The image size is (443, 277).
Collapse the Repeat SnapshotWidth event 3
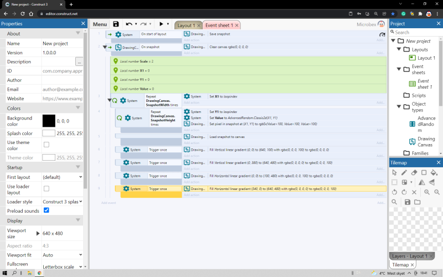(109, 100)
